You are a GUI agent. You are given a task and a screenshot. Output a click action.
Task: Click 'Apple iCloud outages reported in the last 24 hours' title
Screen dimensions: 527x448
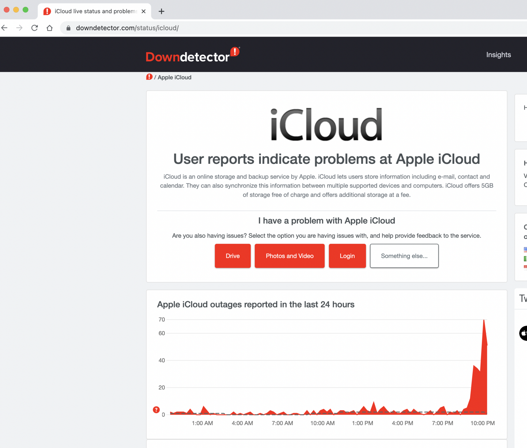tap(256, 304)
